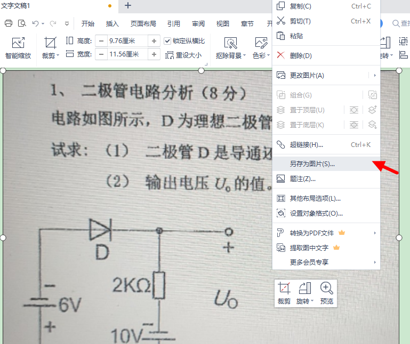Increase the image height with plus button
This screenshot has height=344, width=410.
pos(154,41)
